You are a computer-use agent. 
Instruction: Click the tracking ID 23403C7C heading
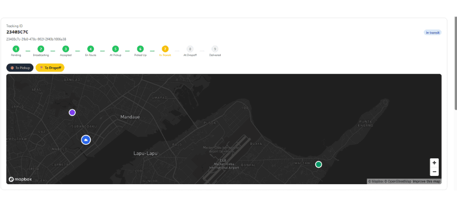click(17, 32)
